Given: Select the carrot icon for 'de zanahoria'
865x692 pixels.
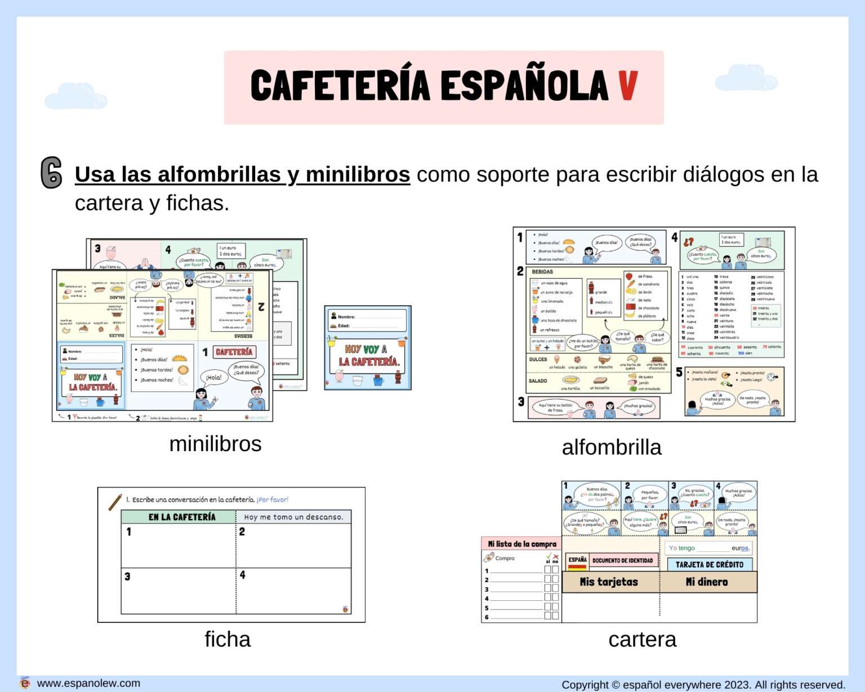Looking at the screenshot, I should [631, 284].
